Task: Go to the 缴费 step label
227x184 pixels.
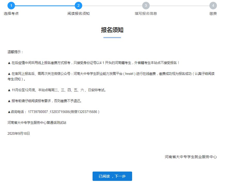Action: pyautogui.click(x=213, y=13)
